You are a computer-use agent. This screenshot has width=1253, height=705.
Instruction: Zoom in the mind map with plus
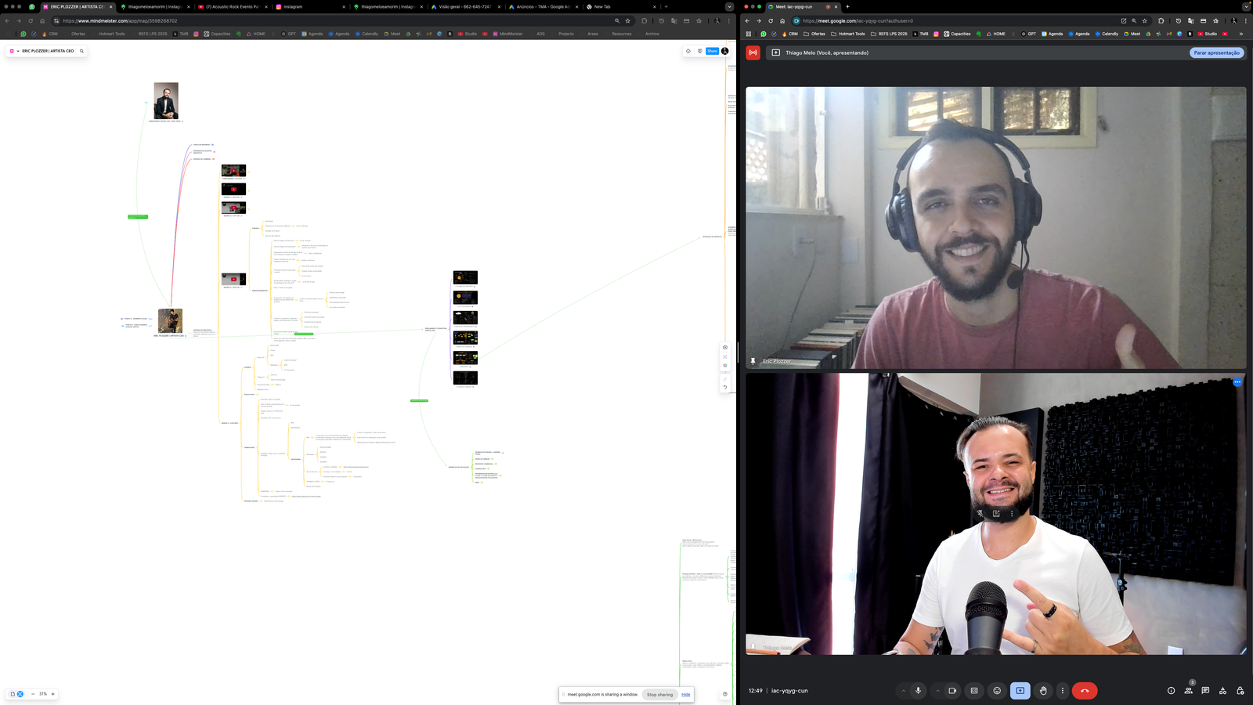coord(53,694)
